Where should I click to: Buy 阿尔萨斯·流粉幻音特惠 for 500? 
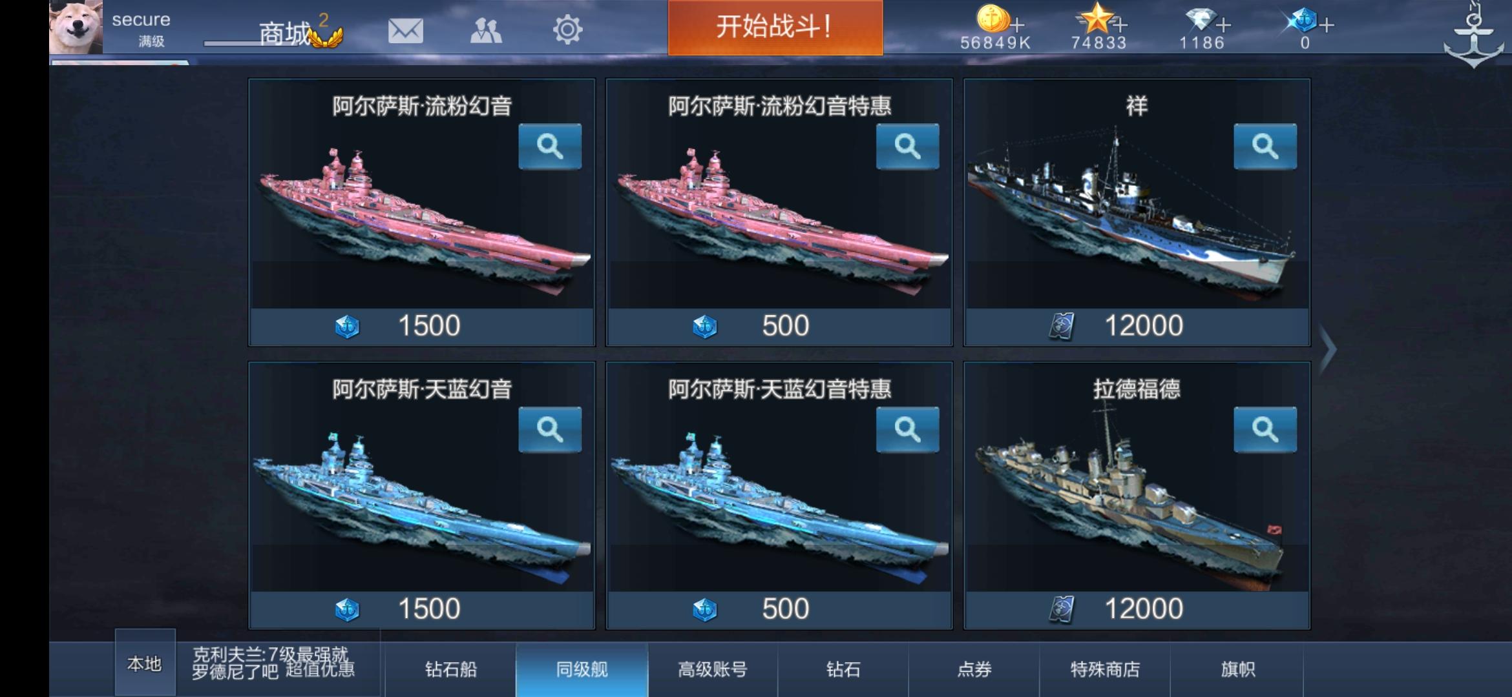[779, 326]
